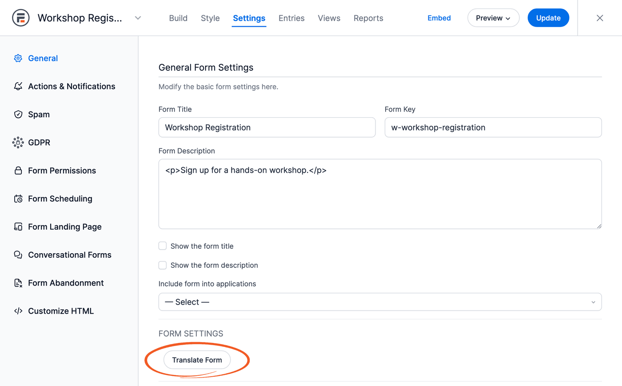The image size is (622, 386).
Task: Click into the Form Title field
Action: pyautogui.click(x=267, y=127)
